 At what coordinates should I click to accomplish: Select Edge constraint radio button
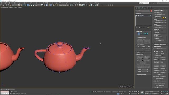click(x=160, y=52)
